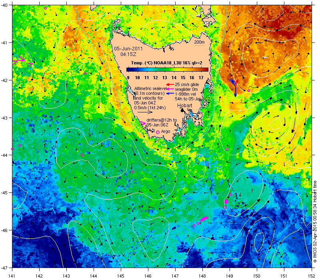This screenshot has width=320, height=280.
Task: Click the Argo circle symbol in legend
Action: 158,132
